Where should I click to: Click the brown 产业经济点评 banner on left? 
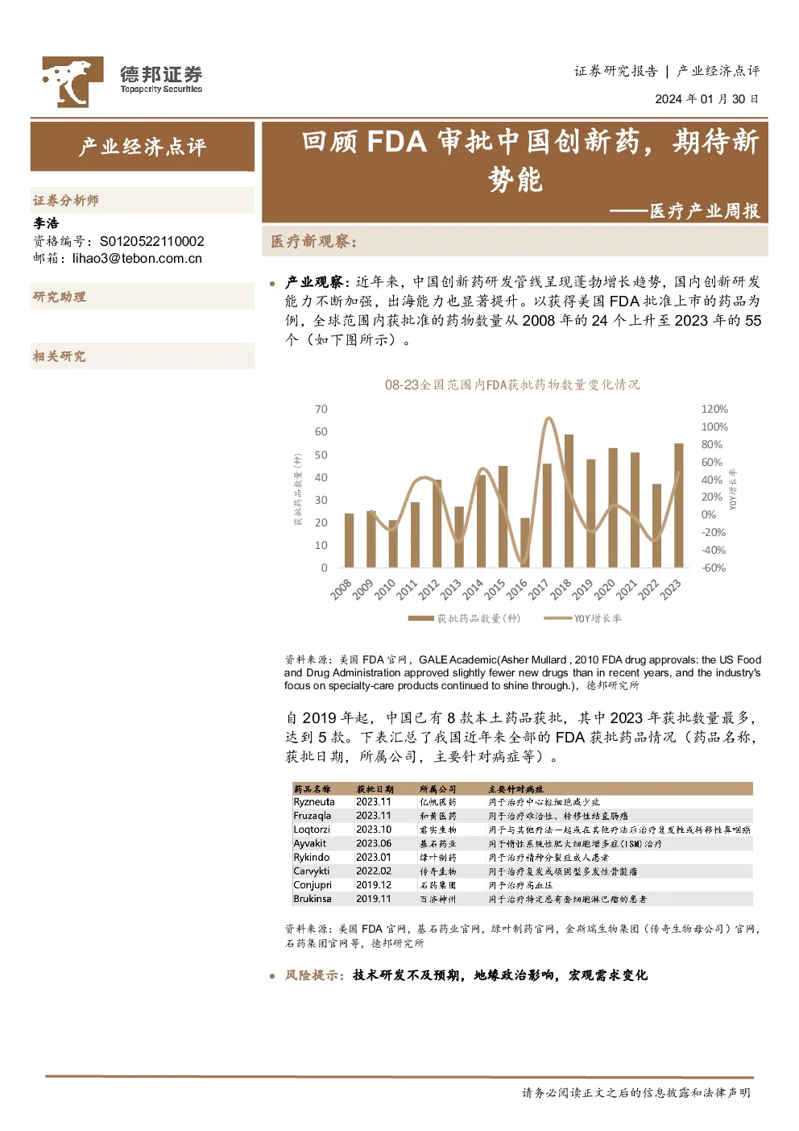coord(143,147)
